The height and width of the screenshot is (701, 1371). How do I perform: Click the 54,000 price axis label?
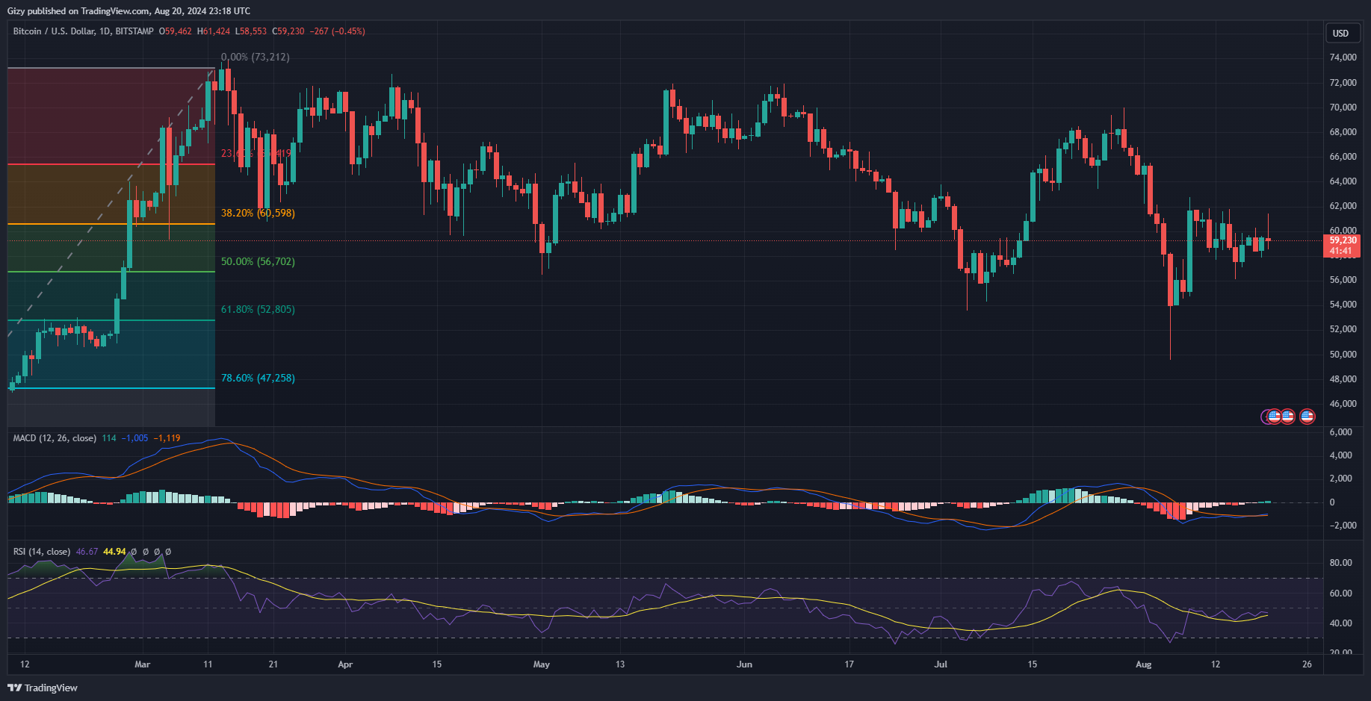pyautogui.click(x=1343, y=305)
